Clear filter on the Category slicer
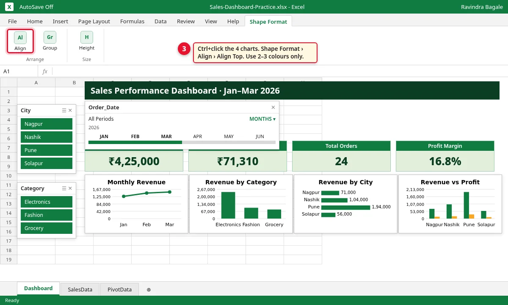 click(70, 188)
